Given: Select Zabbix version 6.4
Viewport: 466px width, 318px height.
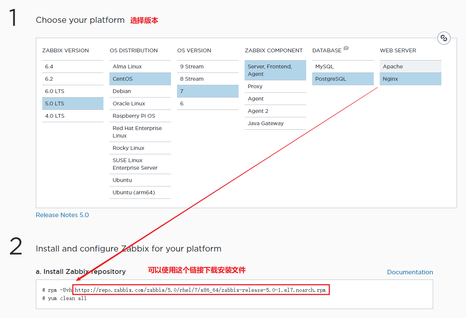Looking at the screenshot, I should pos(73,67).
